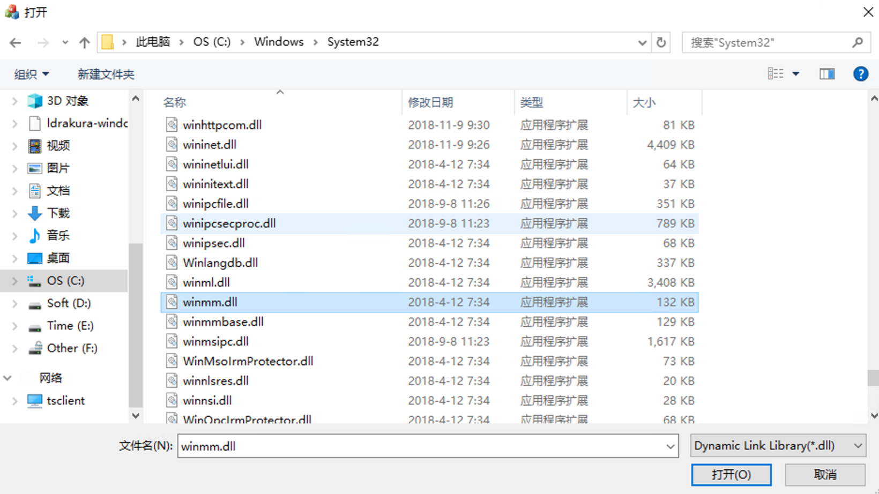Sort by 修改日期 column header
Image resolution: width=879 pixels, height=494 pixels.
tap(458, 102)
